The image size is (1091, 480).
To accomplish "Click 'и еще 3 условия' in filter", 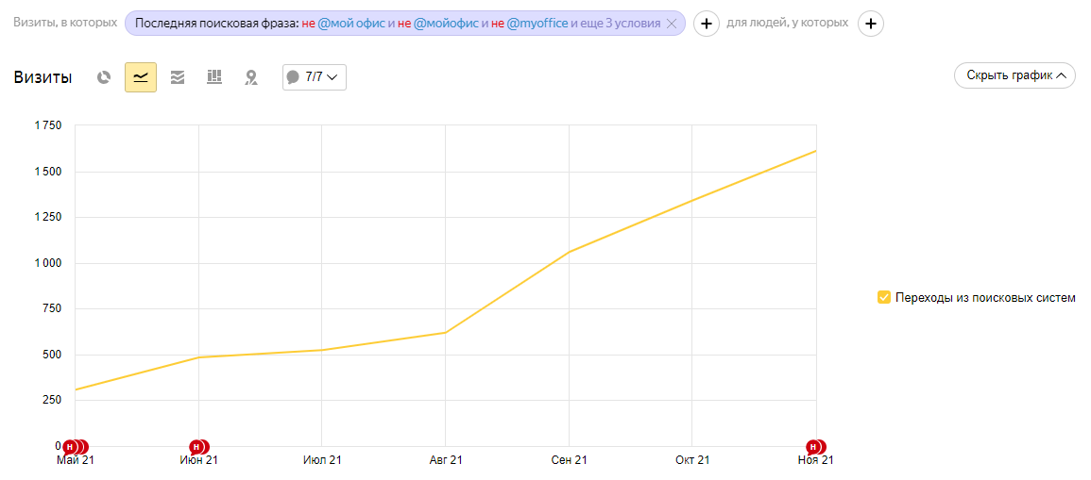I will pos(618,23).
